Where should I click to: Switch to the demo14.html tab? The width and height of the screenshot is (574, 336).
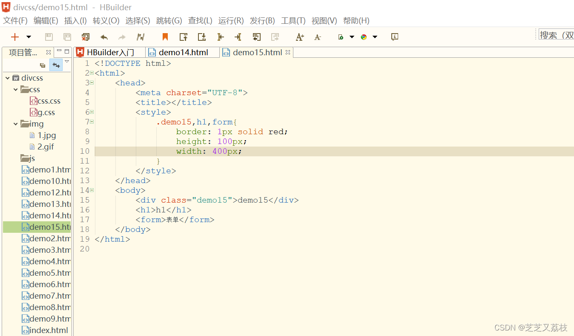(183, 52)
